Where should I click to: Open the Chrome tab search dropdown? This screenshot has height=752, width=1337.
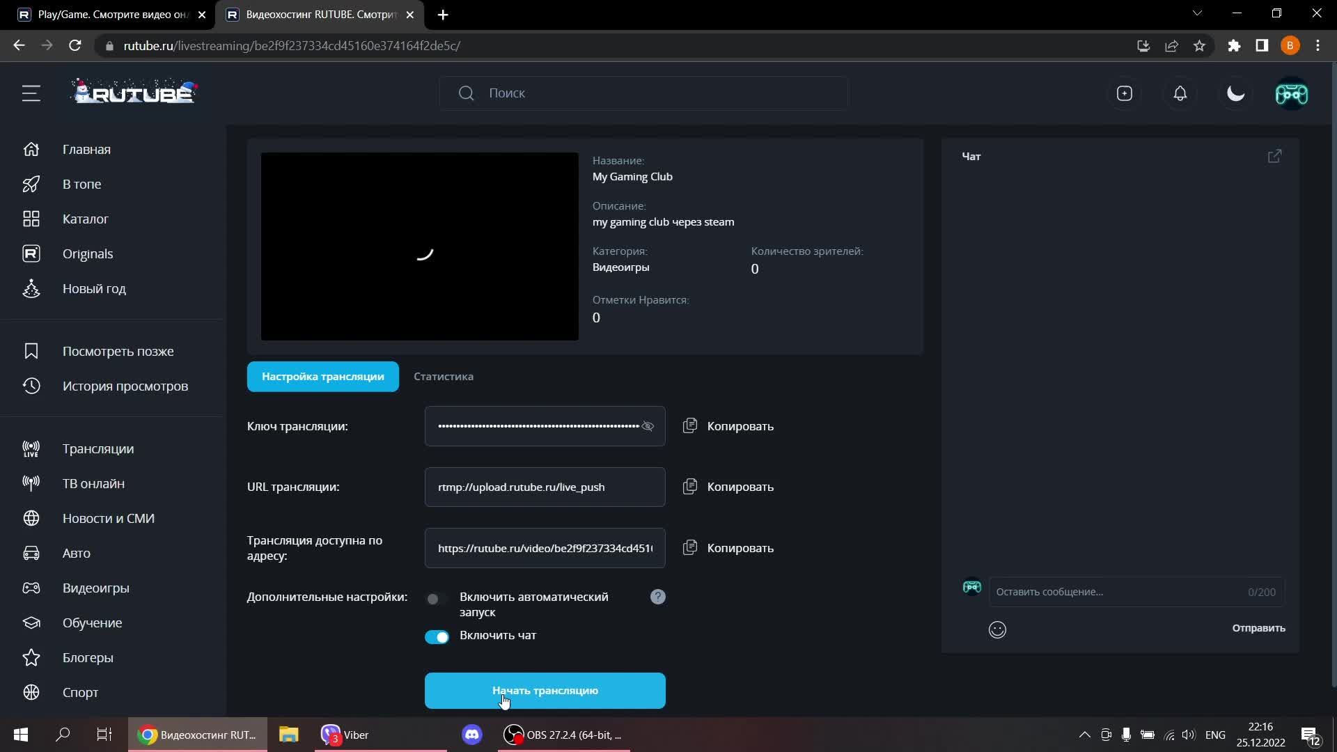(1197, 13)
